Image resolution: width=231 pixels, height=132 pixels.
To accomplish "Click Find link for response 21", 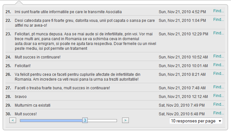I will click(x=218, y=11).
